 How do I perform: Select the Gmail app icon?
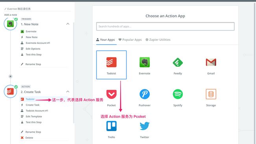(211, 62)
